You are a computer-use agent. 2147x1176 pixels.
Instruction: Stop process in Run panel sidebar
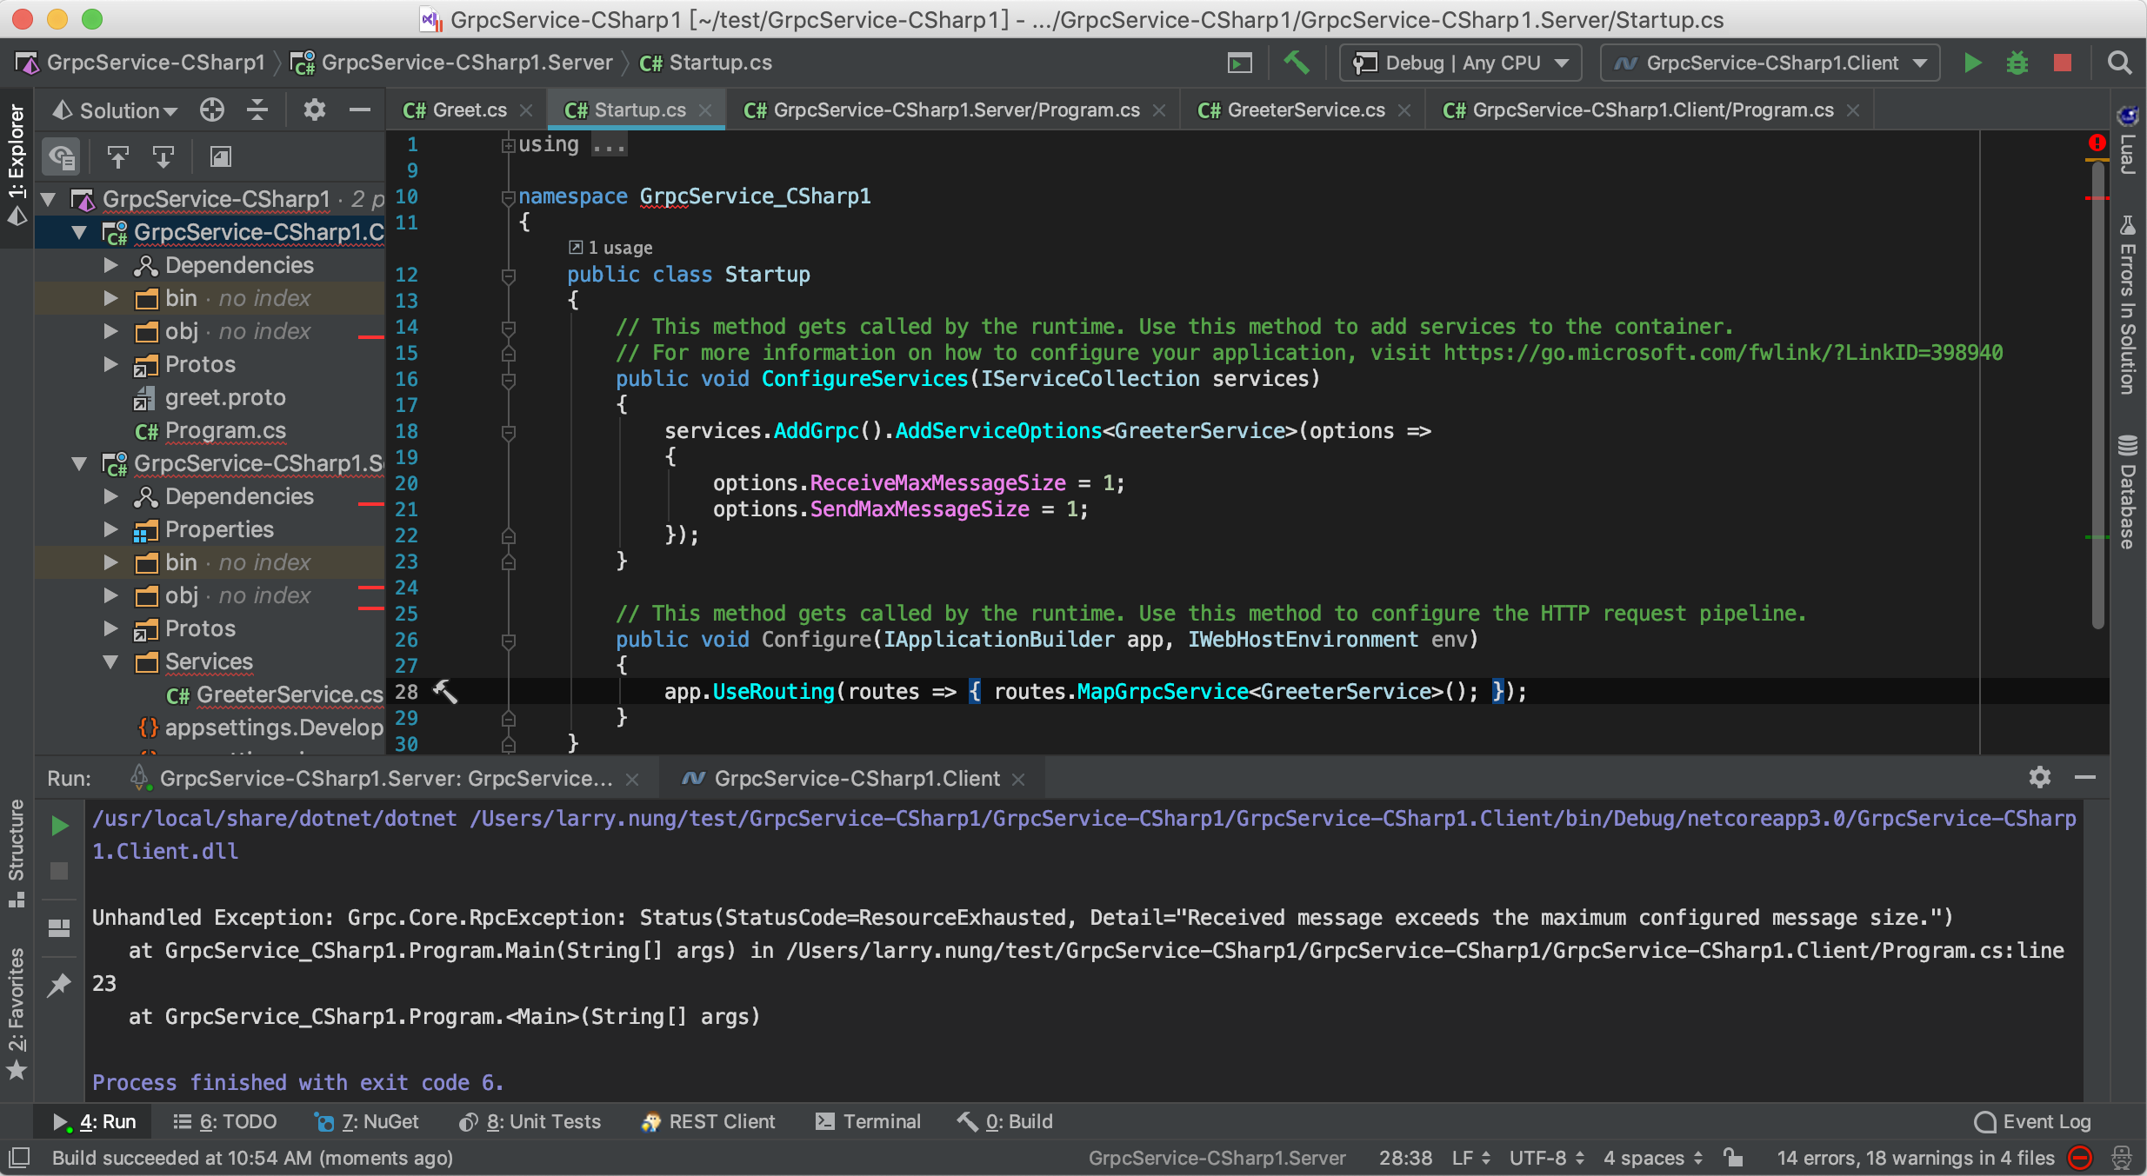(59, 871)
